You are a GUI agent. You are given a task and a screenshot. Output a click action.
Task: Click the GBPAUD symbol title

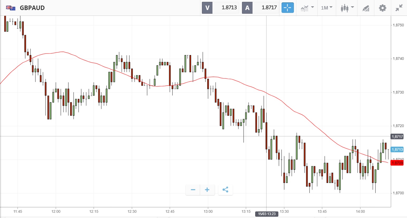[32, 8]
